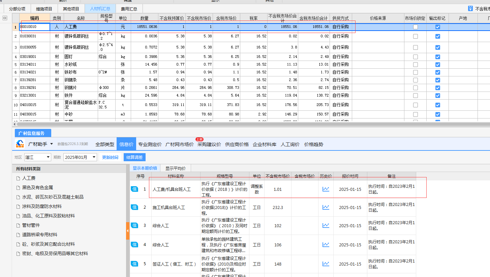490x277 pixels.
Task: Switch to the 分部分项 tab
Action: pos(17,9)
